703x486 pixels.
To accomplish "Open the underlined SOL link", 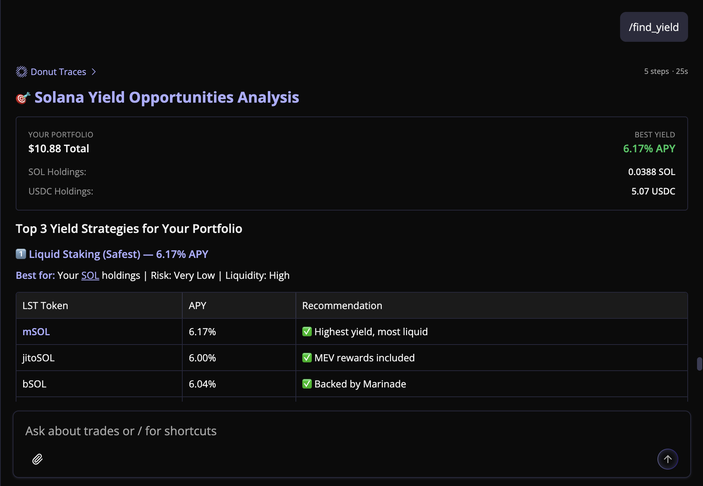I will [x=90, y=275].
